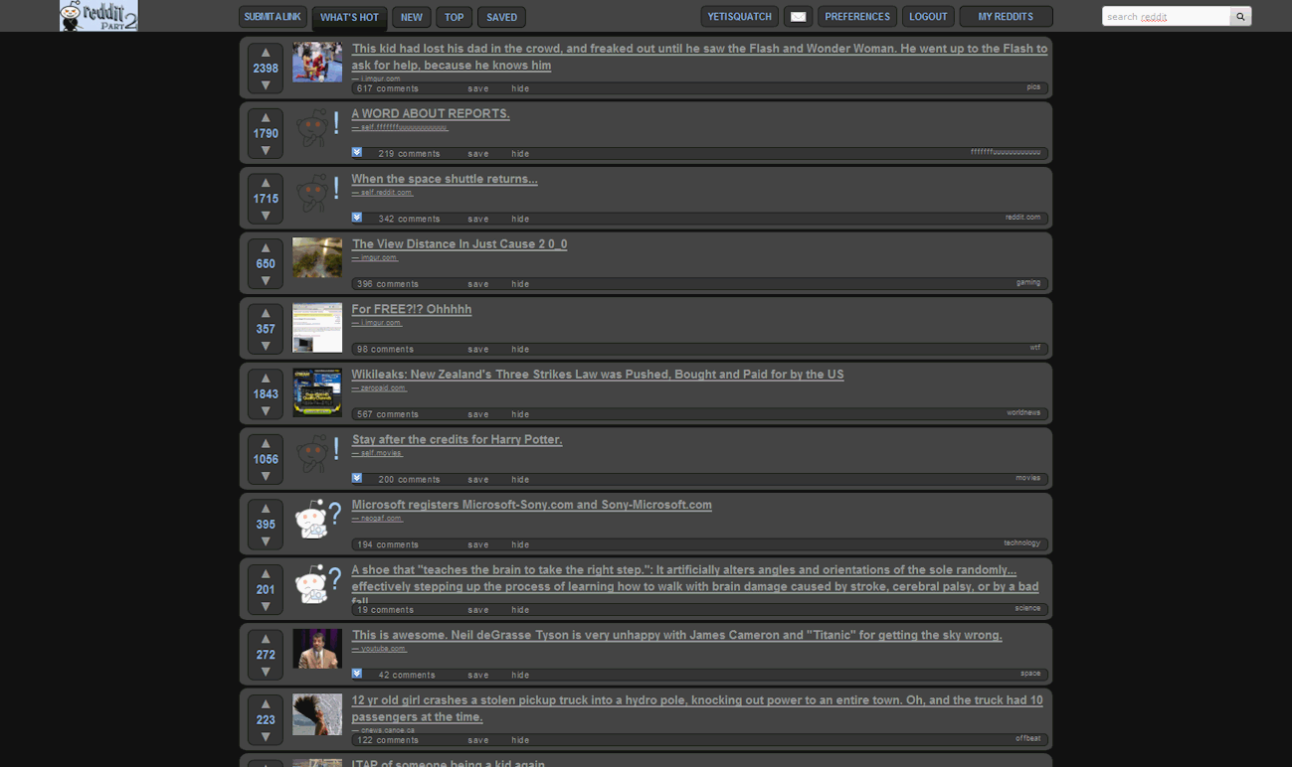Open the MY REDDITS dropdown
Image resolution: width=1292 pixels, height=767 pixels.
pyautogui.click(x=1006, y=17)
